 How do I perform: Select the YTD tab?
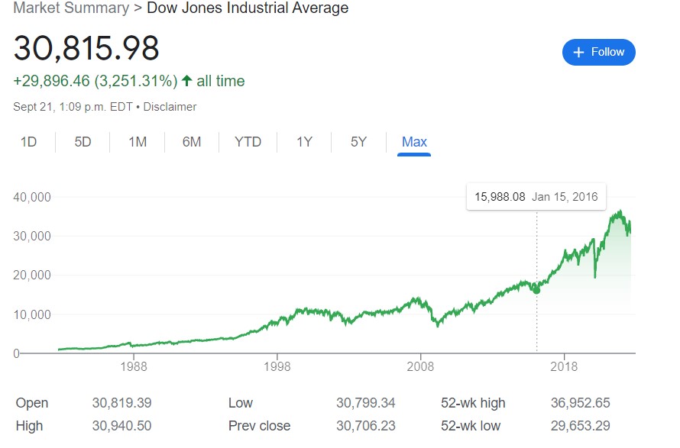tap(248, 142)
